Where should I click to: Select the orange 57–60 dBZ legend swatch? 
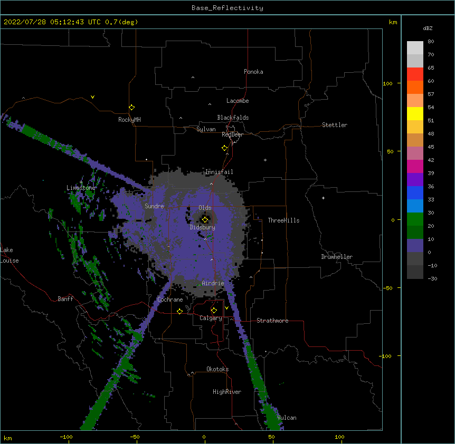(x=415, y=87)
